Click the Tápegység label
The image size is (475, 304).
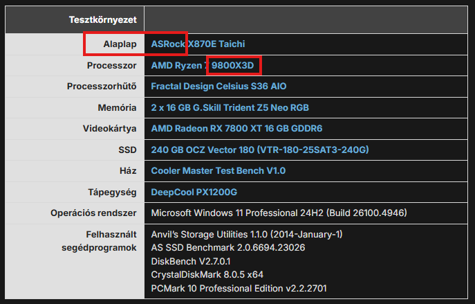113,193
